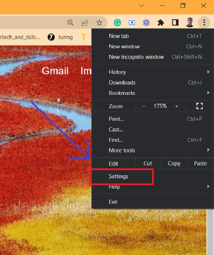
Task: Open the Extensions puzzle piece icon
Action: (161, 23)
